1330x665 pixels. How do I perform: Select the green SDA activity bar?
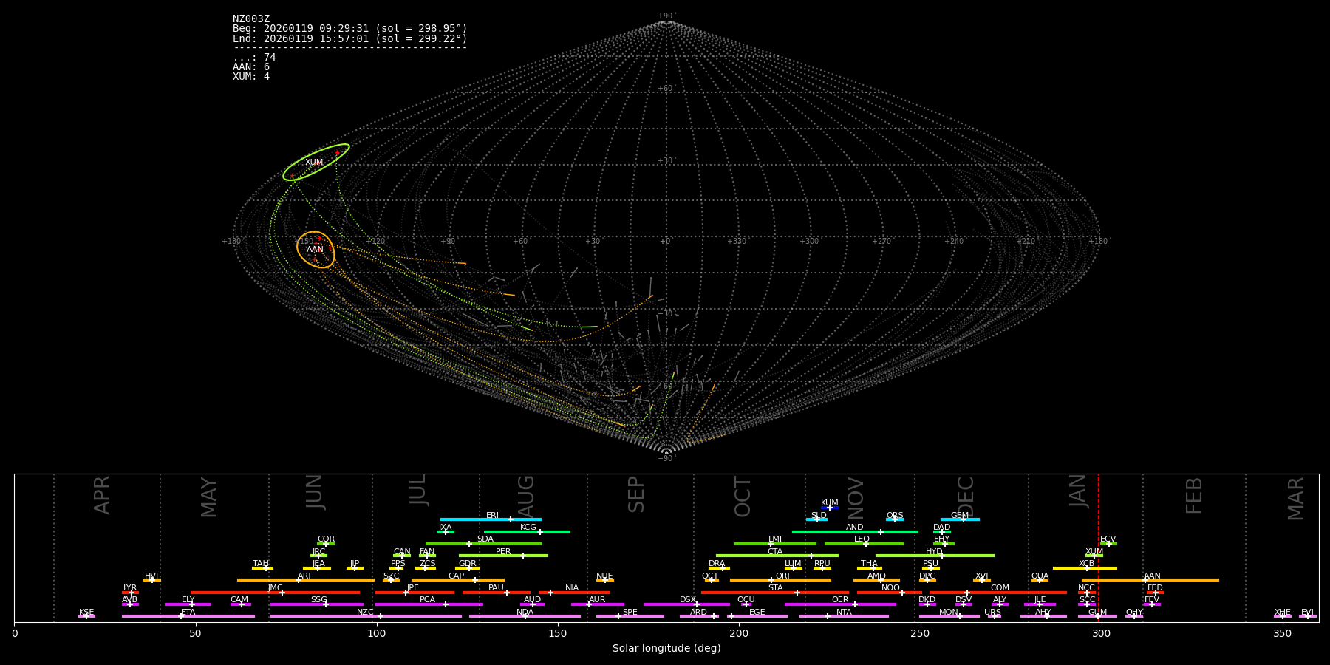[483, 544]
